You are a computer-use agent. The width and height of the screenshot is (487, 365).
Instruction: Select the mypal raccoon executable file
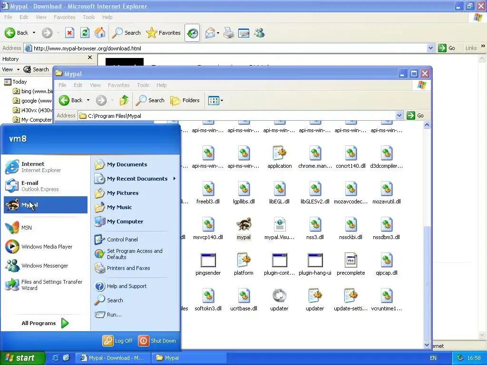(243, 229)
